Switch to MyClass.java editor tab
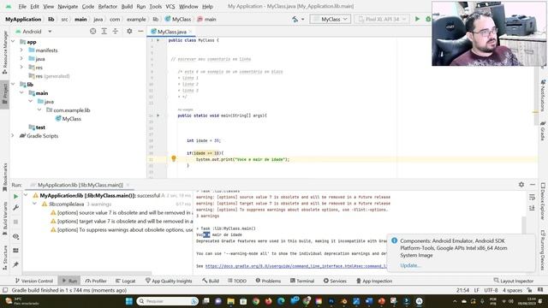The height and width of the screenshot is (308, 548). (x=171, y=32)
